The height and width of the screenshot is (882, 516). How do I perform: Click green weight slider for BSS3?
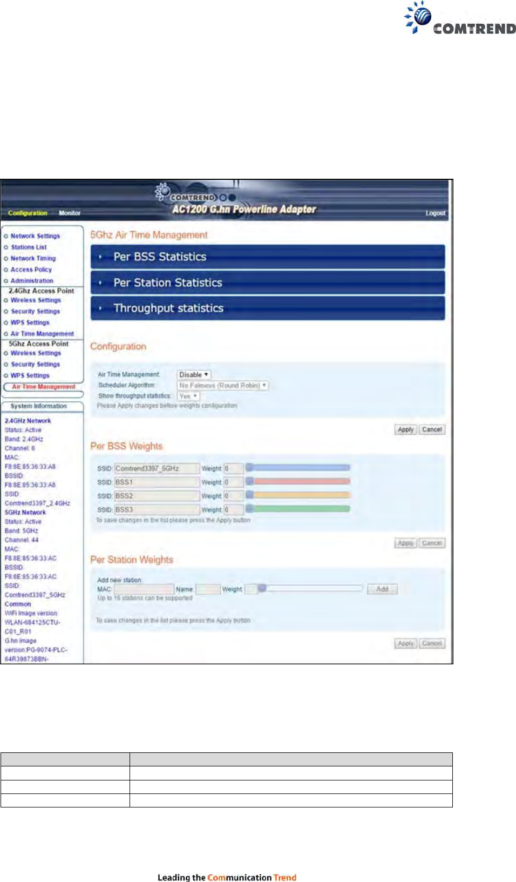(298, 508)
